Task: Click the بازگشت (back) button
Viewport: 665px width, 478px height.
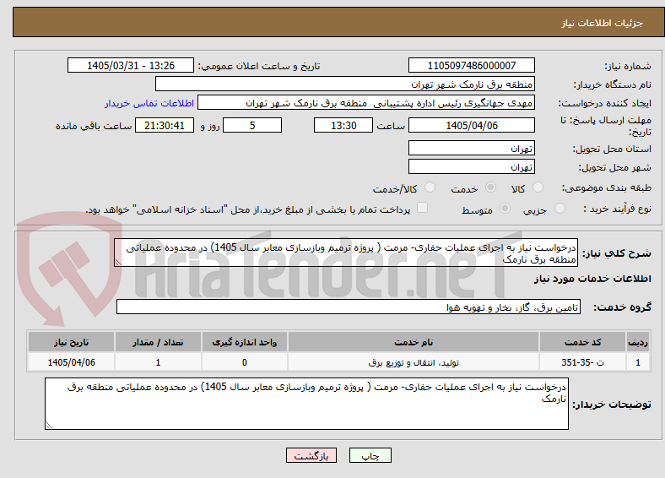Action: (x=311, y=455)
